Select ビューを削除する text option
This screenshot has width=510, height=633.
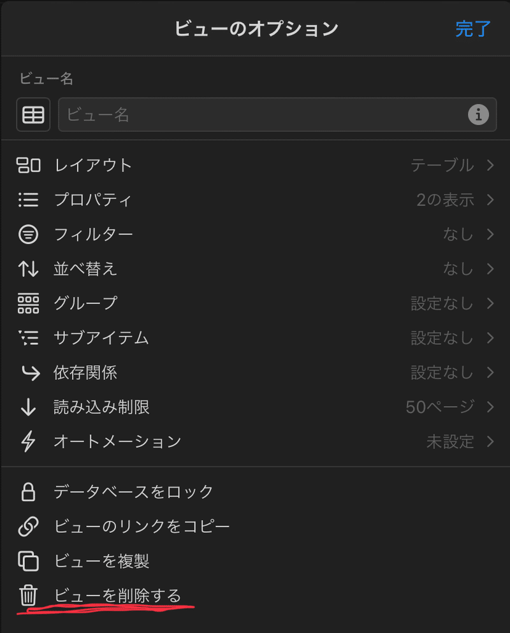tap(117, 595)
